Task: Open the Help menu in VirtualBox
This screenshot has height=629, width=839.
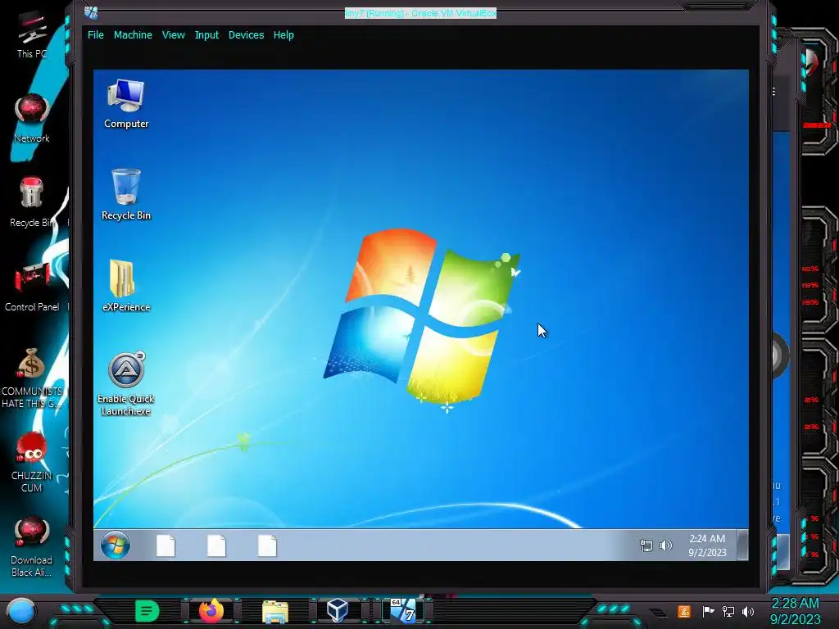Action: tap(283, 34)
